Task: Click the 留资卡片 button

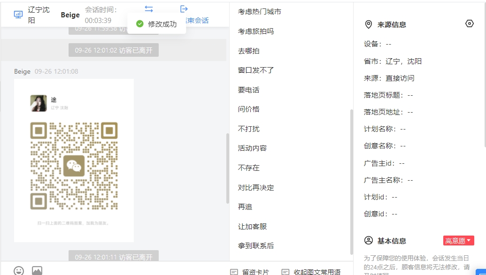Action: point(250,272)
